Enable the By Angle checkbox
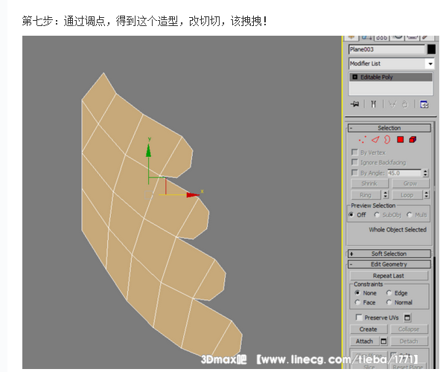Viewport: 440px width, 372px height. coord(354,173)
